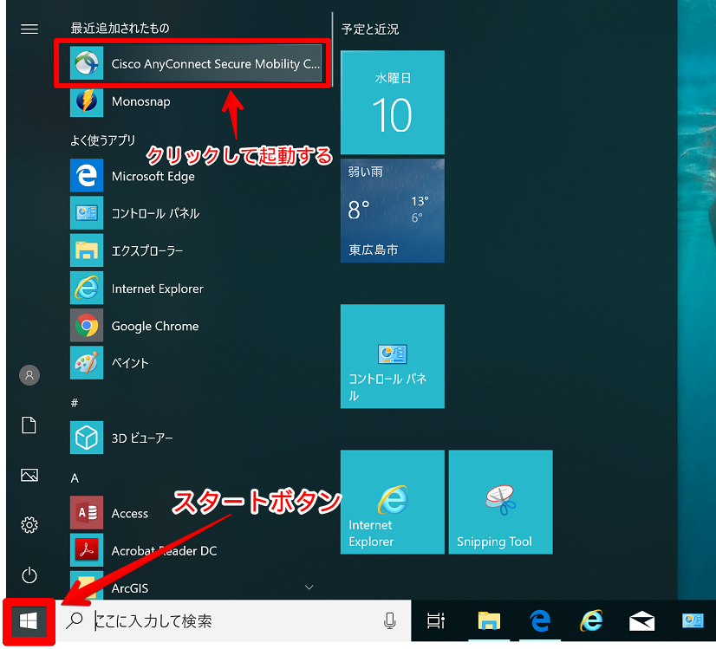716x649 pixels.
Task: Open the Settings gear in the sidebar
Action: [29, 525]
